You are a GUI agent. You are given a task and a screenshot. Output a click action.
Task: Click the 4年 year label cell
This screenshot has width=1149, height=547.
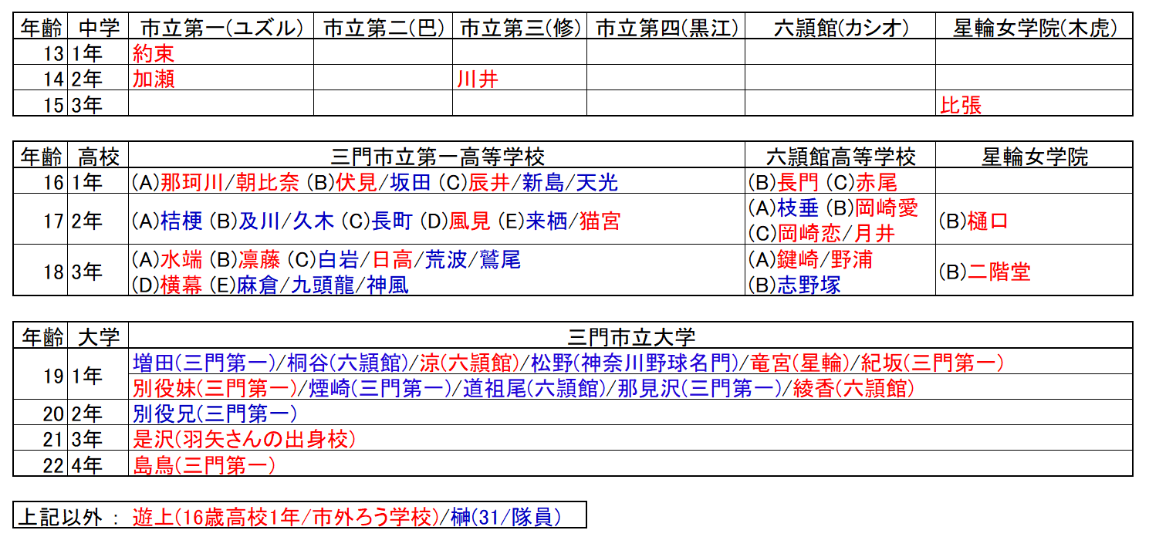click(98, 464)
